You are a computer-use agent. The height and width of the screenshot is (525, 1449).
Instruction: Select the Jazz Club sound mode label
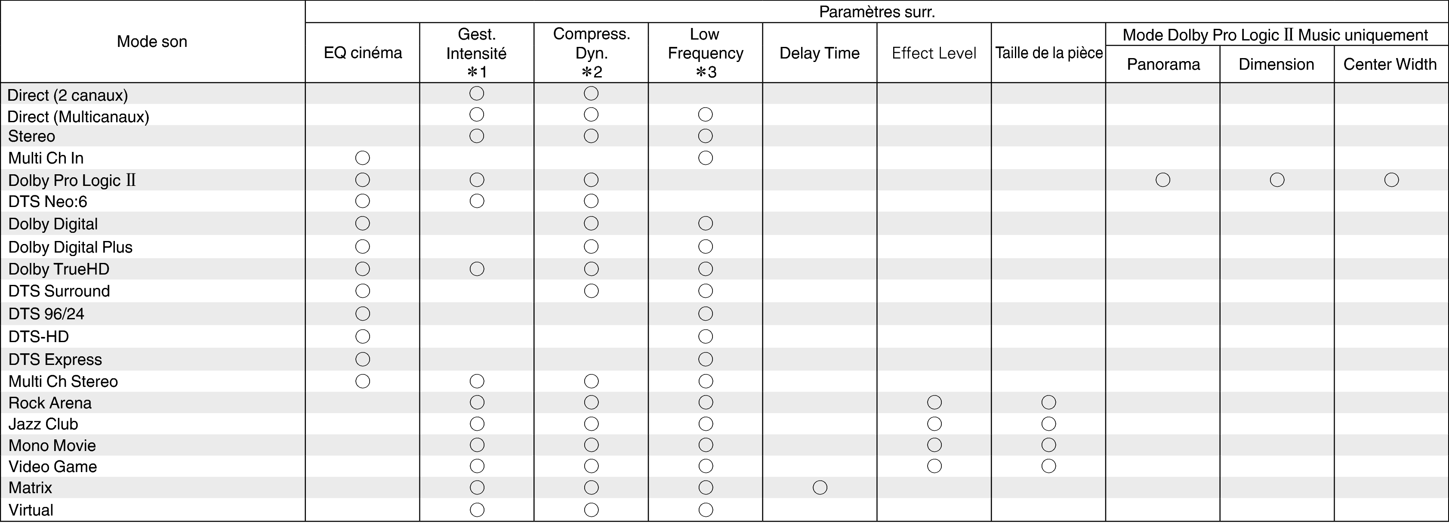(x=43, y=424)
